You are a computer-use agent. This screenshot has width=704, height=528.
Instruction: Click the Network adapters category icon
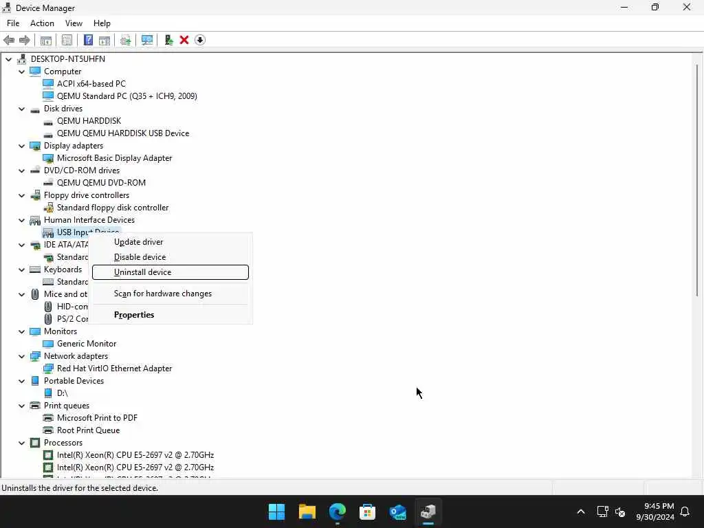(35, 356)
